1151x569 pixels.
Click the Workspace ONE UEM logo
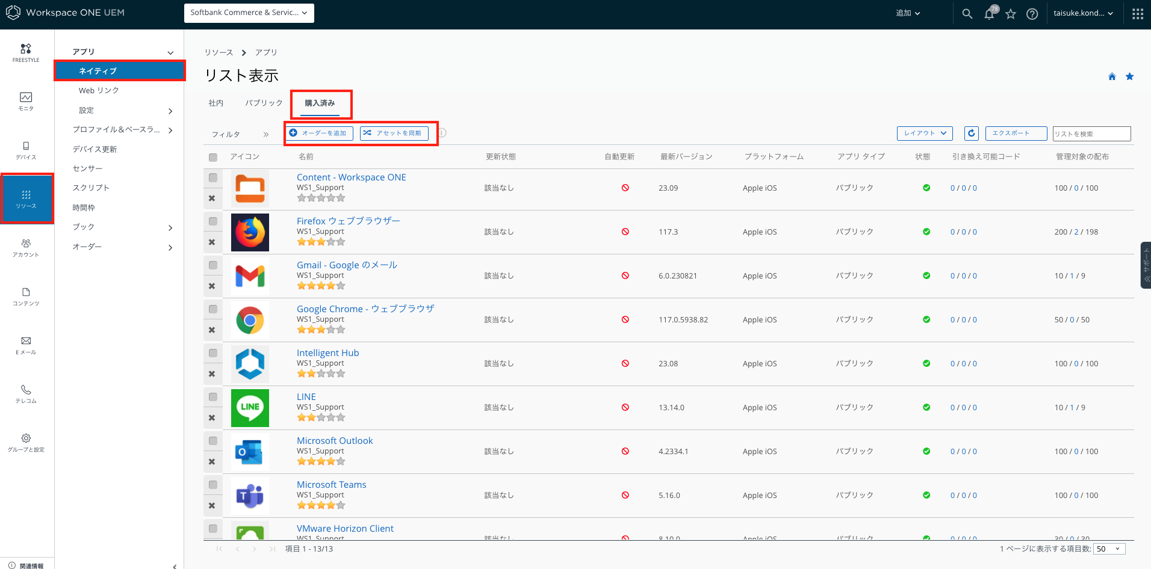pos(65,13)
